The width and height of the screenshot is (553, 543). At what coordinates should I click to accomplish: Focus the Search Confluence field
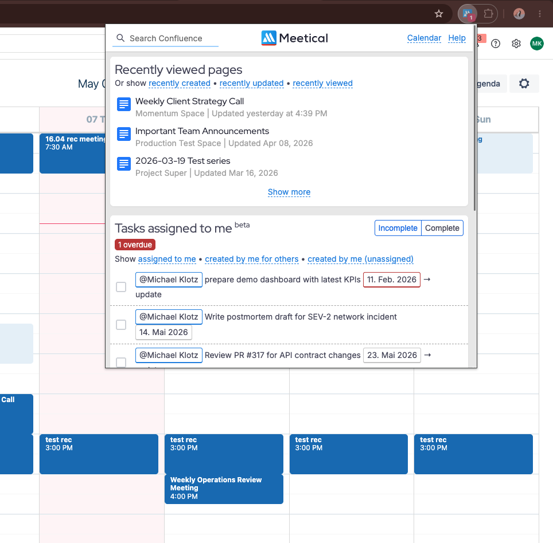coord(165,38)
